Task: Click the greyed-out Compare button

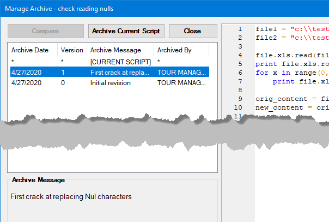Action: (x=46, y=31)
